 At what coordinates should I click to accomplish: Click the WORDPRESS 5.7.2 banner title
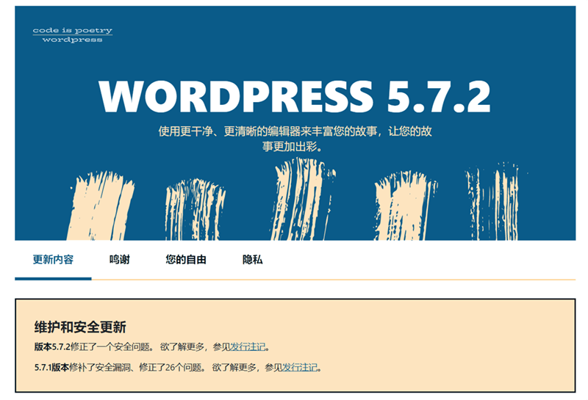[x=295, y=97]
